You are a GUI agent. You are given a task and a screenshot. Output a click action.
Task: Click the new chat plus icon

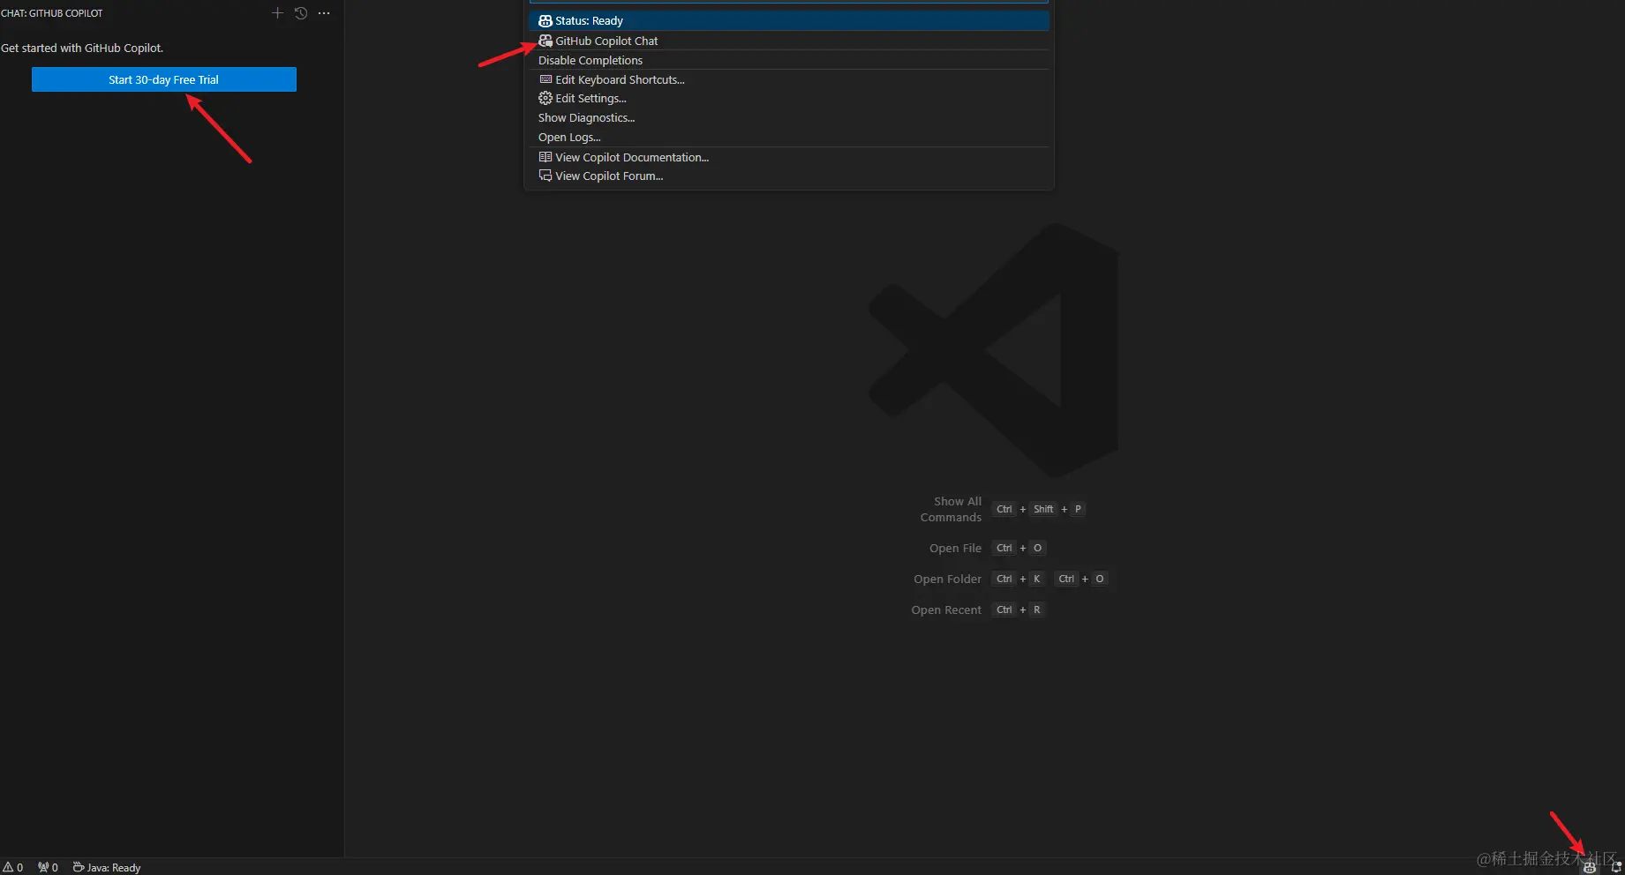click(x=277, y=13)
